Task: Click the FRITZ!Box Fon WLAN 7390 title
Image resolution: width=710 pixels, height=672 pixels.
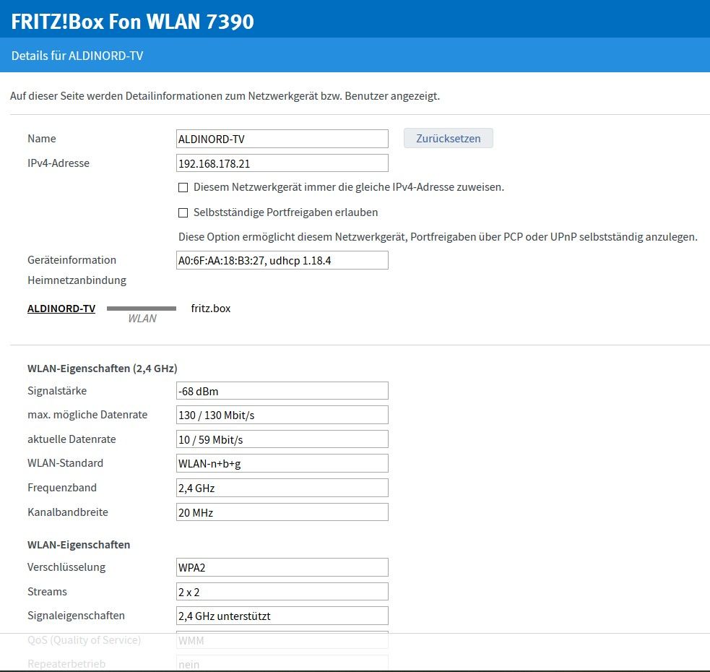Action: [133, 22]
